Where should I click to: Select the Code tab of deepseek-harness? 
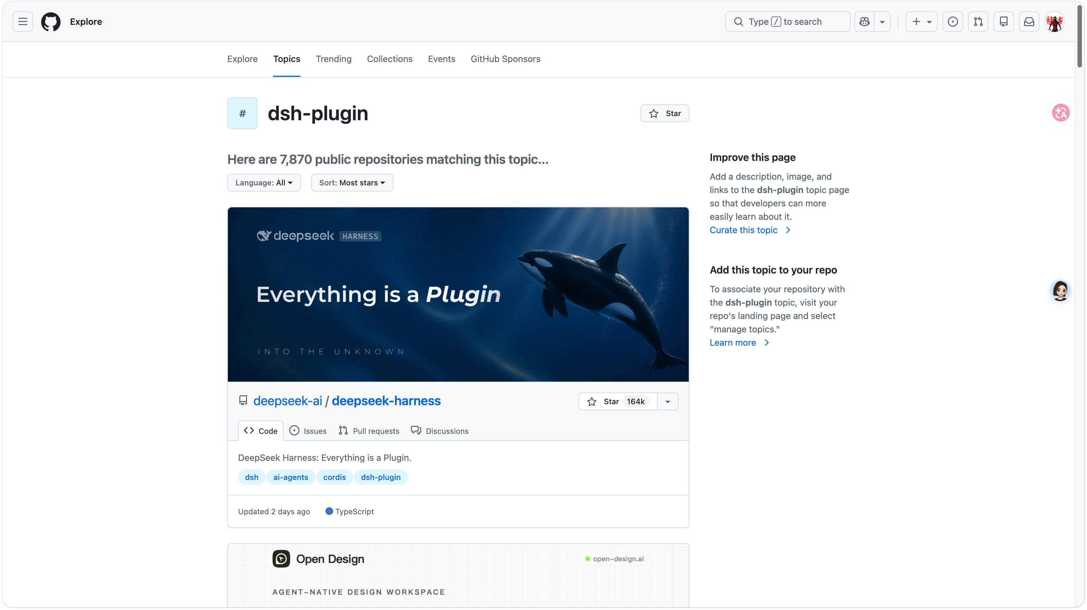261,431
